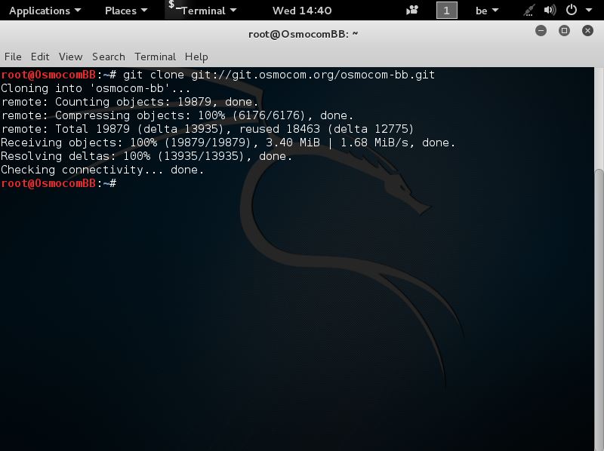Minimize the terminal window

(x=541, y=31)
